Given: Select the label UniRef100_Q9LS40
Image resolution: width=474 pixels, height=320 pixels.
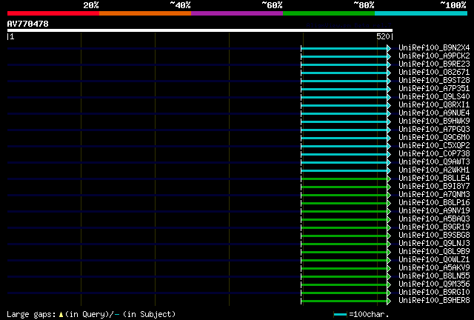Looking at the screenshot, I should (434, 96).
